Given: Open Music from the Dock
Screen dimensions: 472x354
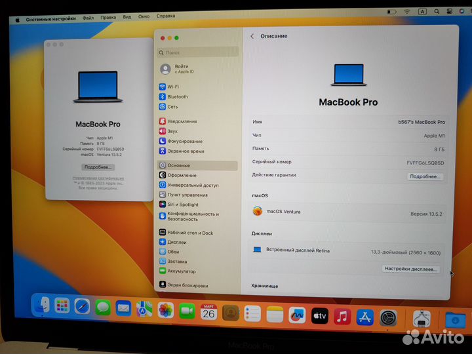Looking at the screenshot, I should click(x=342, y=317).
